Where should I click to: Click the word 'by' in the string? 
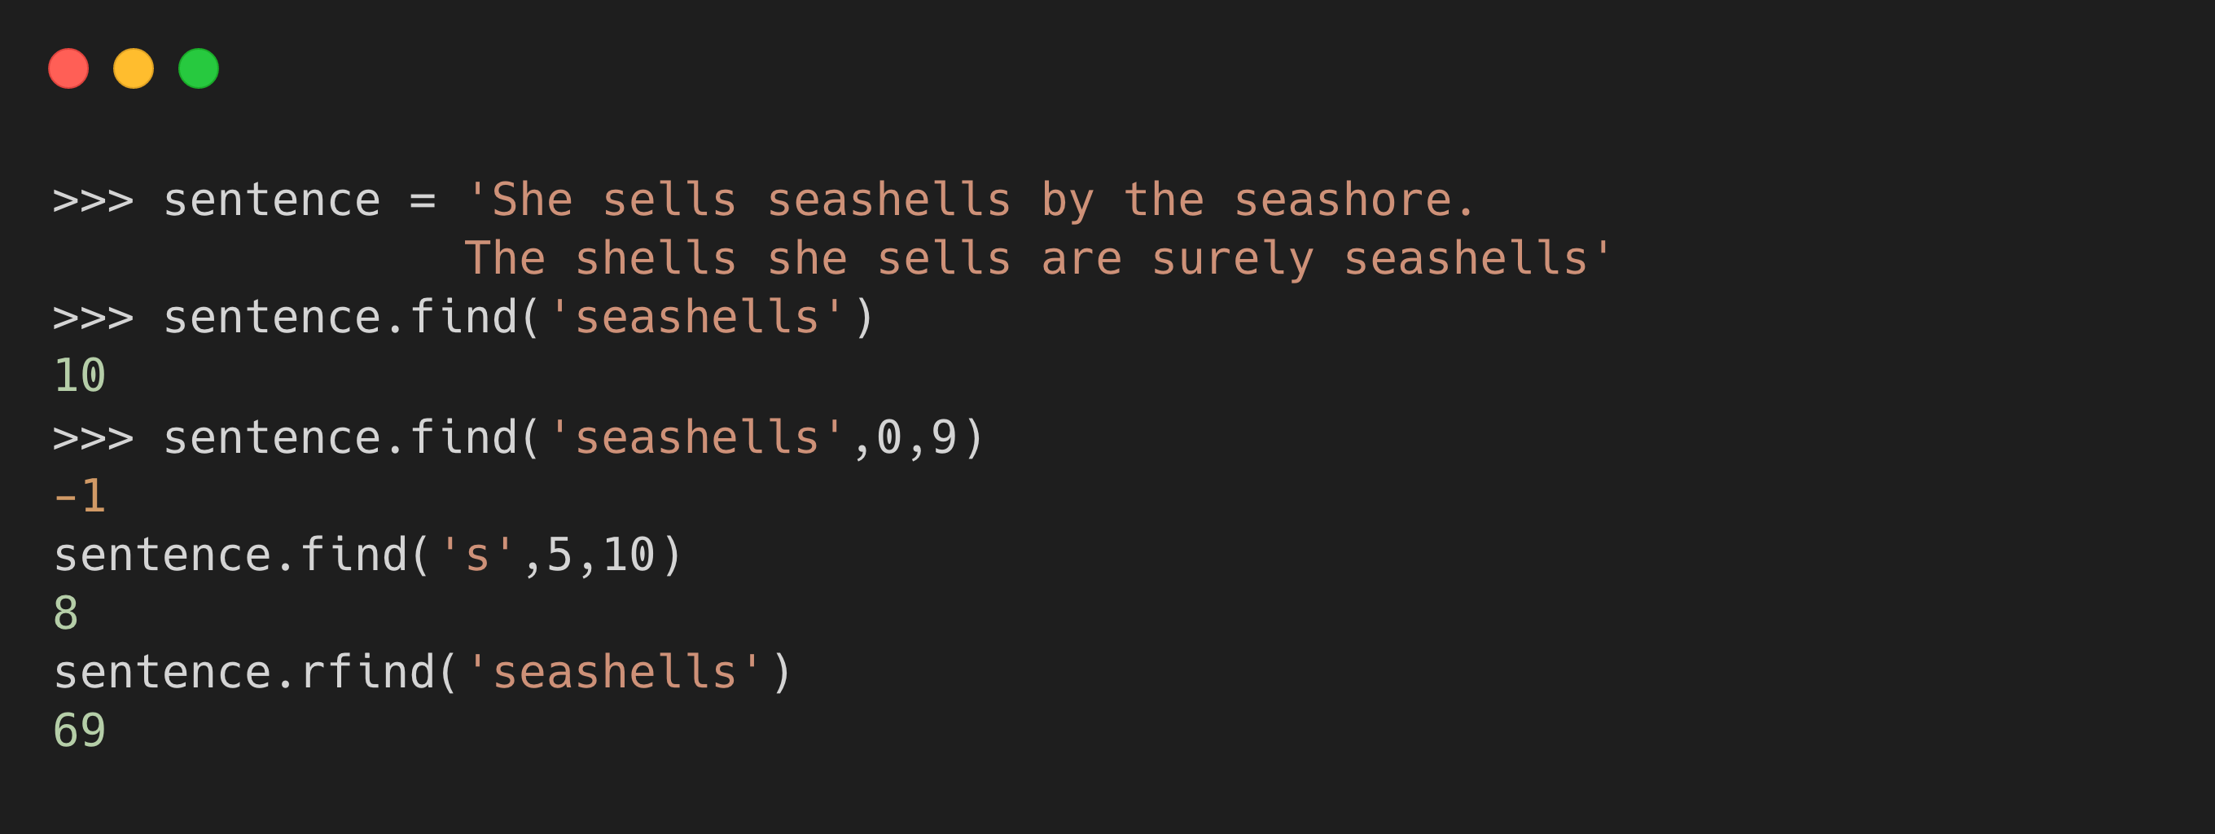(x=1067, y=201)
